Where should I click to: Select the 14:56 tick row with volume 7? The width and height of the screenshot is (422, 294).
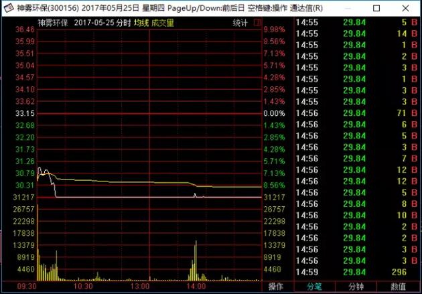coord(356,159)
